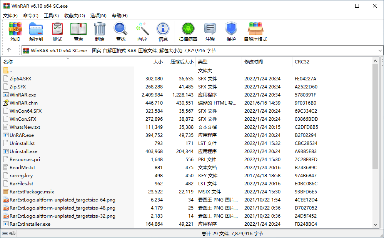Open the 向导 (Wizard) wand icon
Screen dimensions: 384x238
[142, 29]
